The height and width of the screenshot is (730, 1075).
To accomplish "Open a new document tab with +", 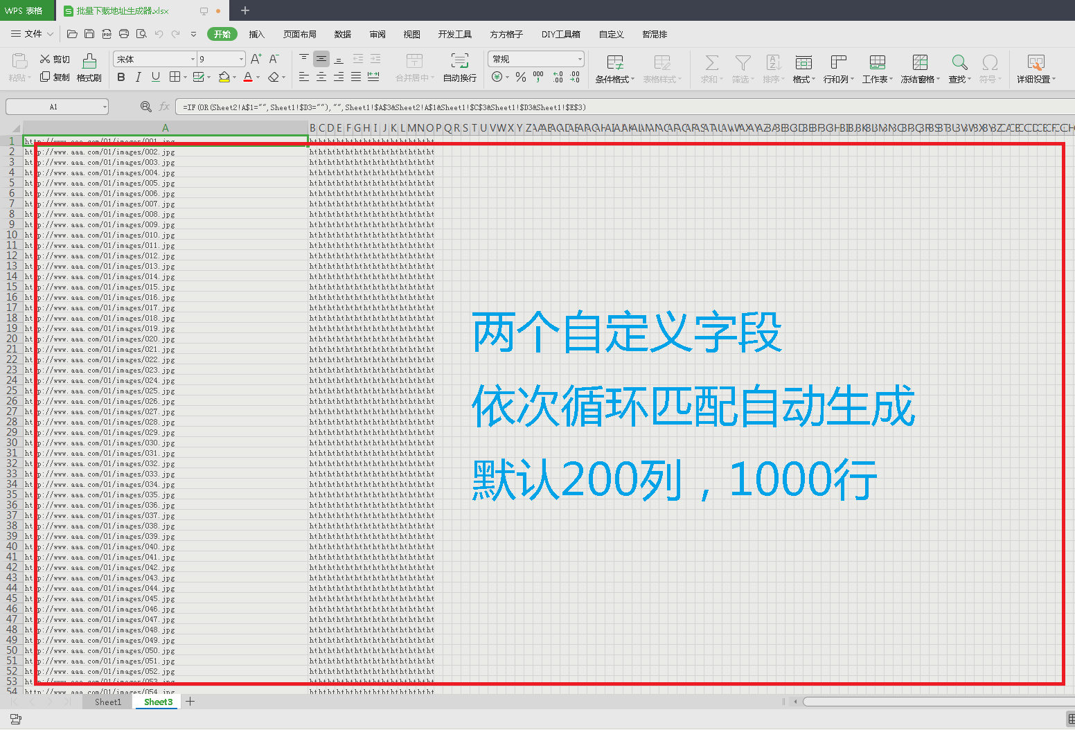I will tap(245, 10).
